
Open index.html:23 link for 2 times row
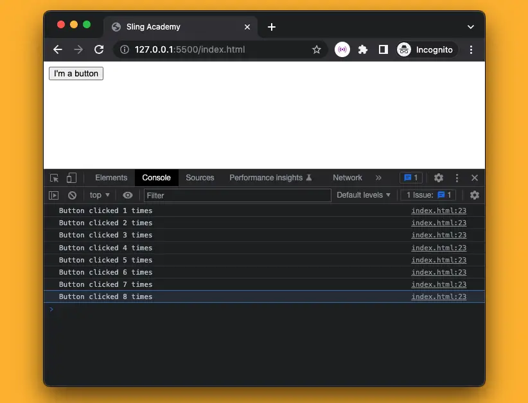coord(439,223)
